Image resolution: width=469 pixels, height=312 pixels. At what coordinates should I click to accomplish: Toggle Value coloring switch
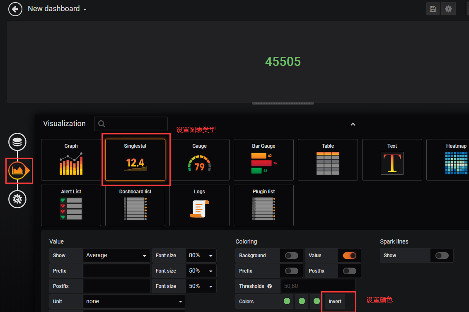[x=349, y=256]
